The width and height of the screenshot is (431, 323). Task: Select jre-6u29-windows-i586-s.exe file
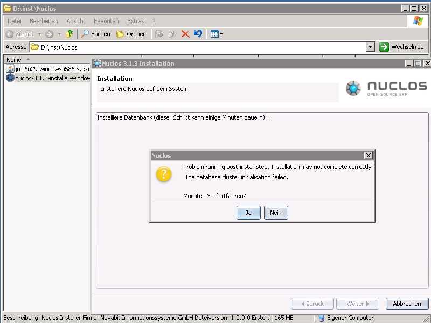tap(53, 69)
